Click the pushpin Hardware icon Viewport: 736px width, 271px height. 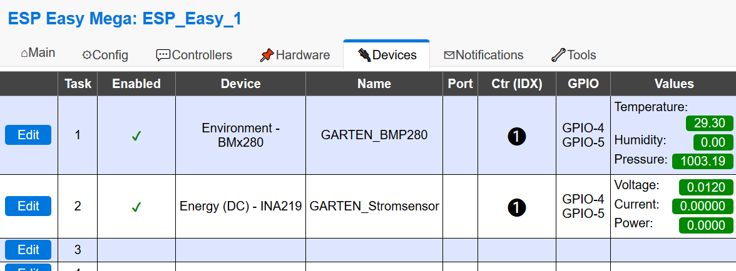tap(267, 55)
